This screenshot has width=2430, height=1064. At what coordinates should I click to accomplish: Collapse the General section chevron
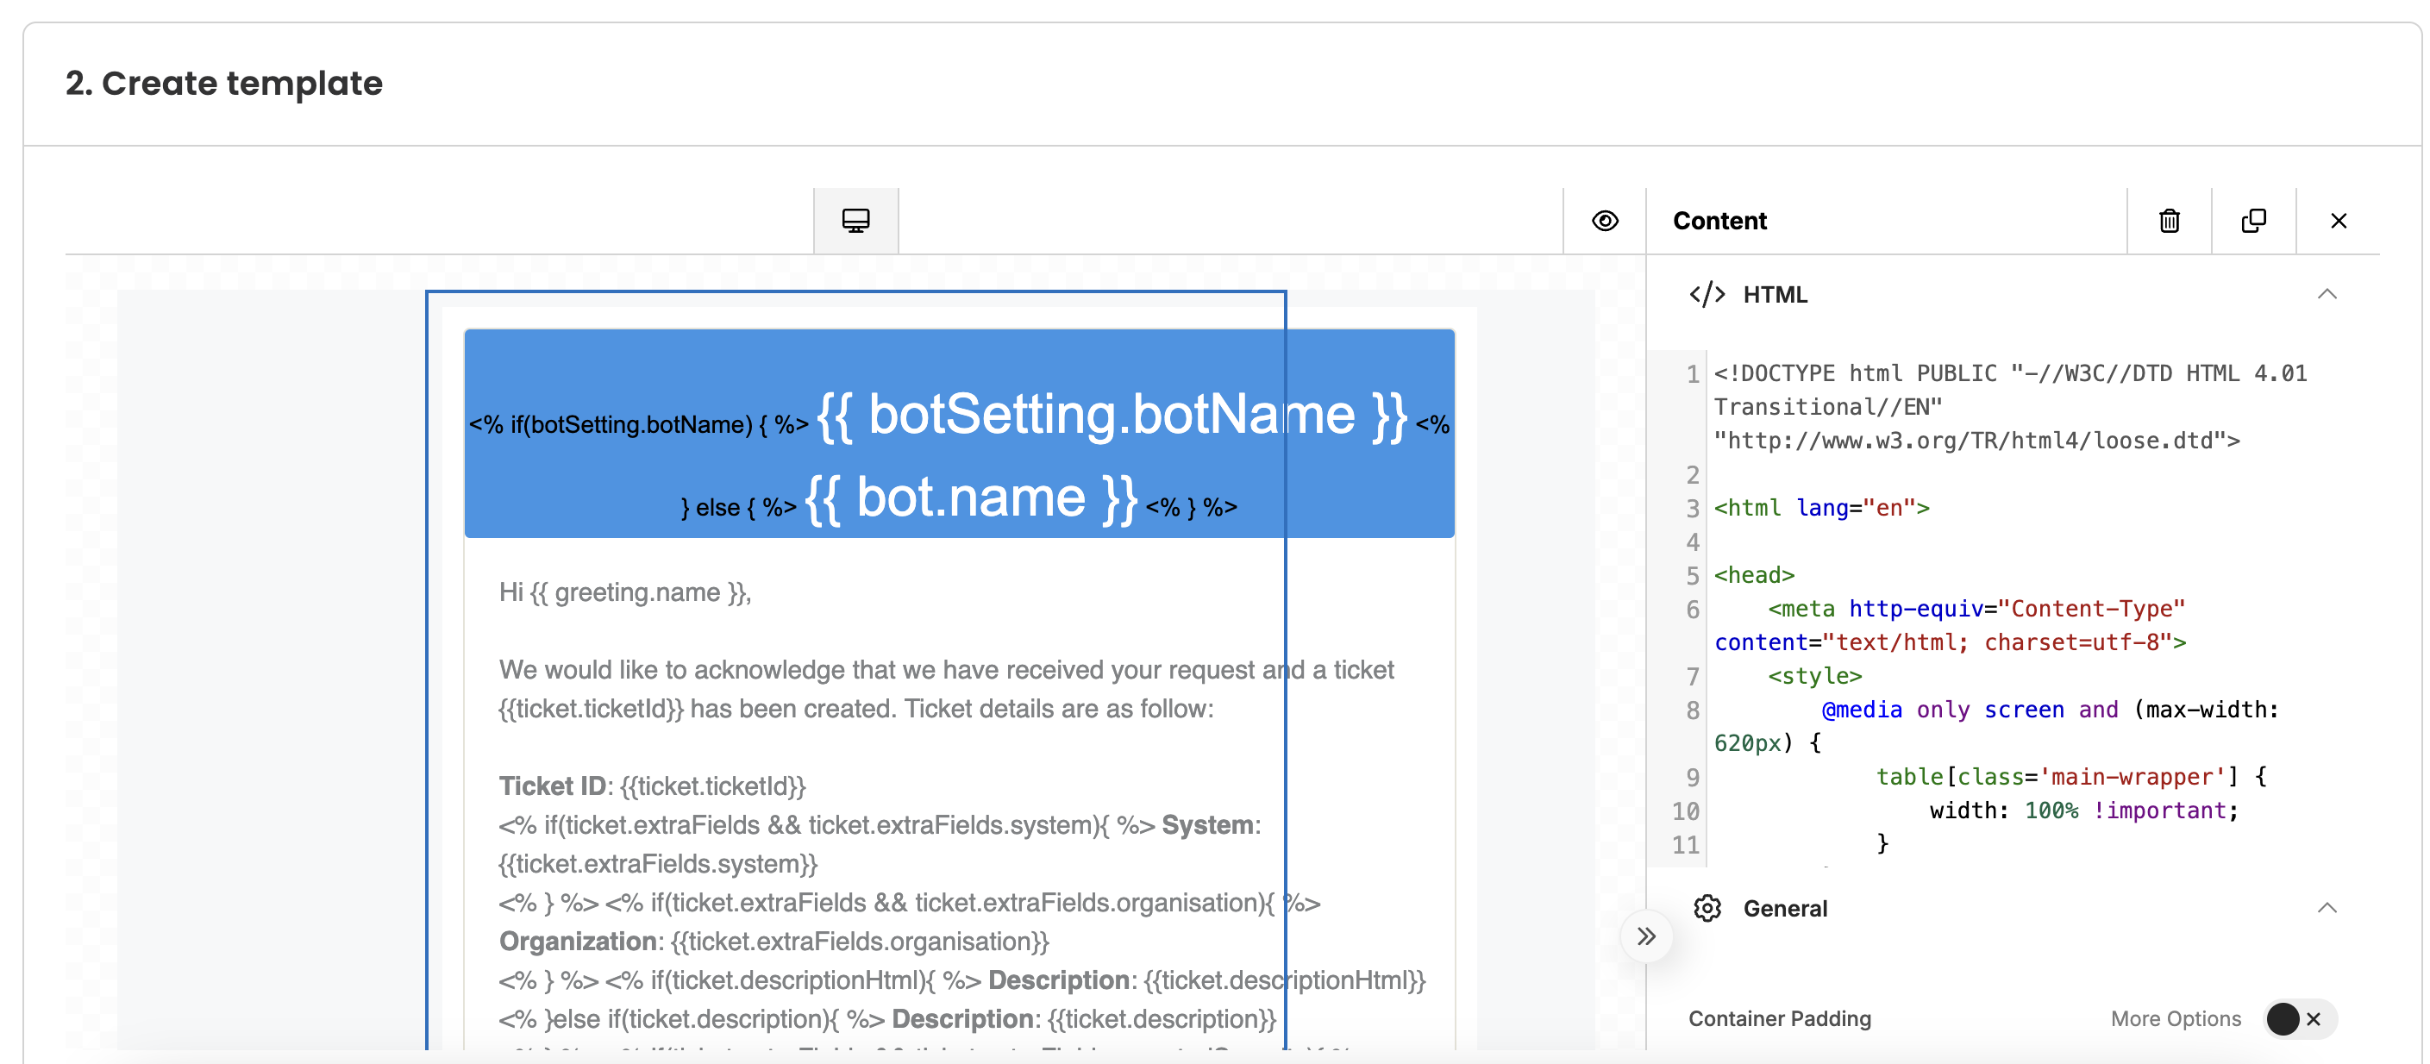(2327, 907)
